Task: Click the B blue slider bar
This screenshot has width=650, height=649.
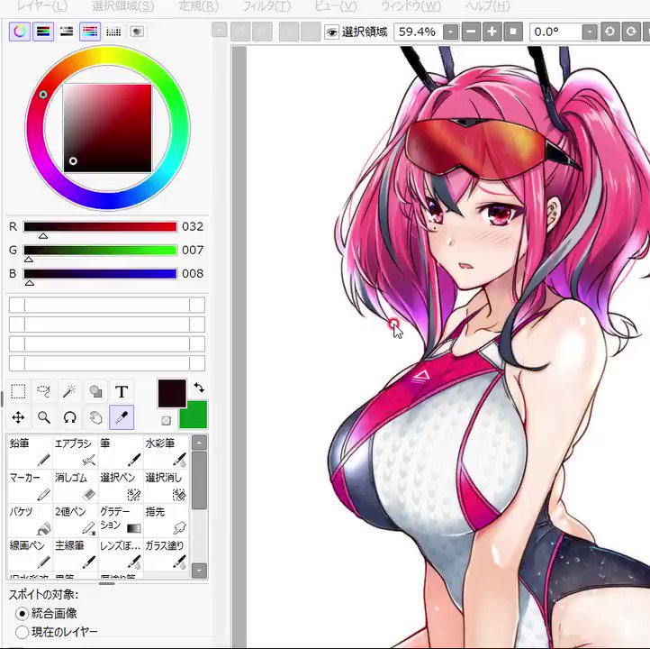Action: coord(100,273)
